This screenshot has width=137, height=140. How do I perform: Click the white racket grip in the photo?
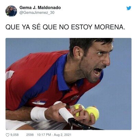tap(64, 111)
